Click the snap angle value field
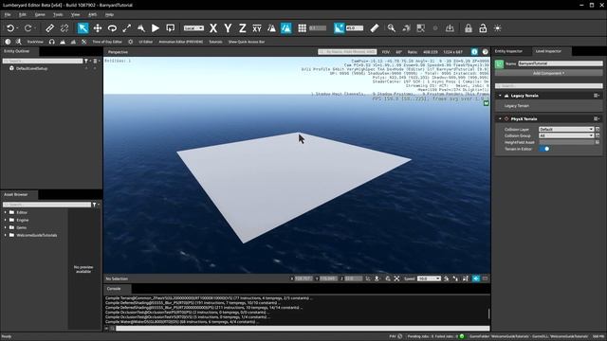 (x=355, y=28)
